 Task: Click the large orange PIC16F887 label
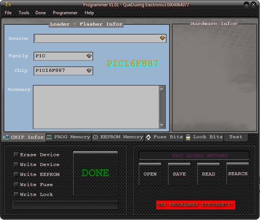(x=133, y=64)
